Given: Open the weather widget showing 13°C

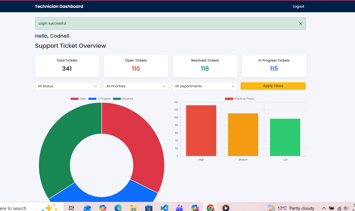Looking at the screenshot, I should pos(291,208).
